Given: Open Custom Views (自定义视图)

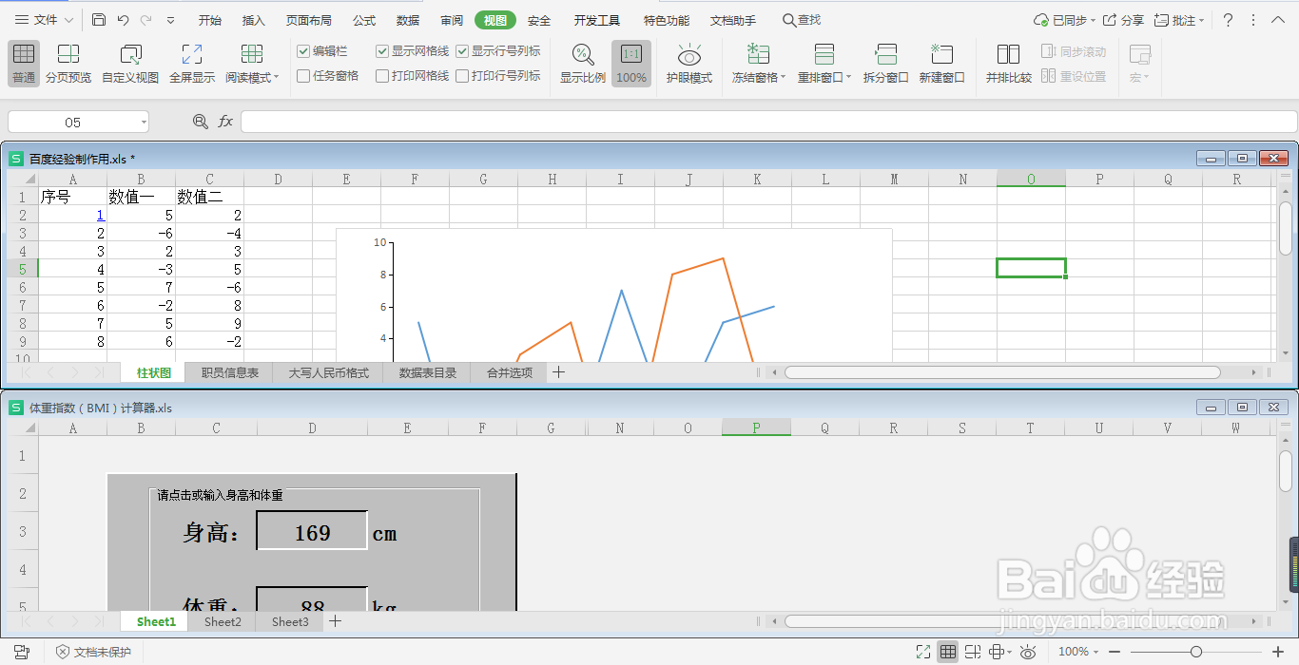Looking at the screenshot, I should click(x=130, y=63).
